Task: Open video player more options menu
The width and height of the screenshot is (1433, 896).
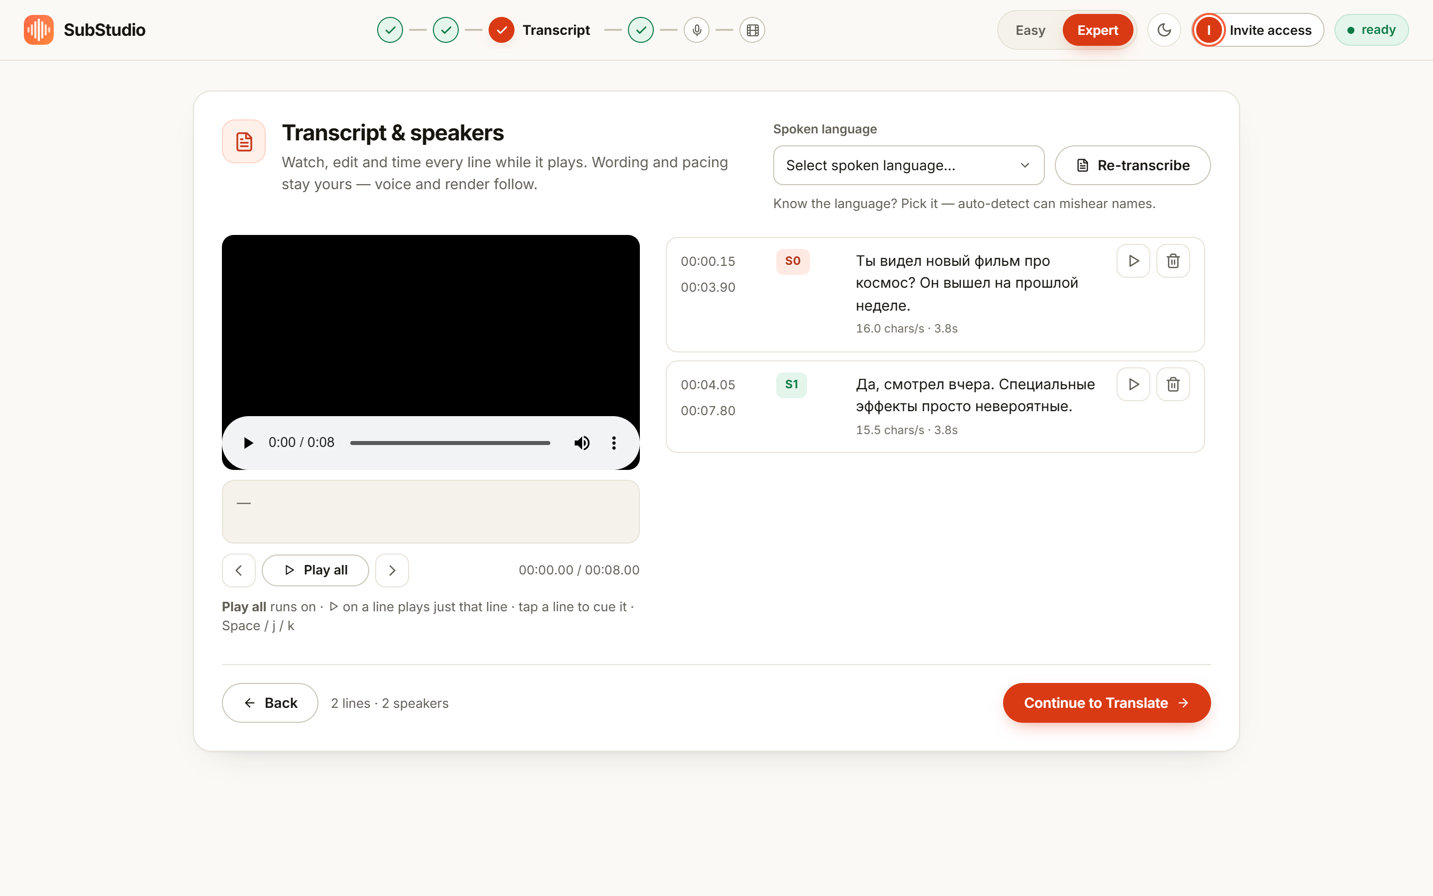Action: 614,443
